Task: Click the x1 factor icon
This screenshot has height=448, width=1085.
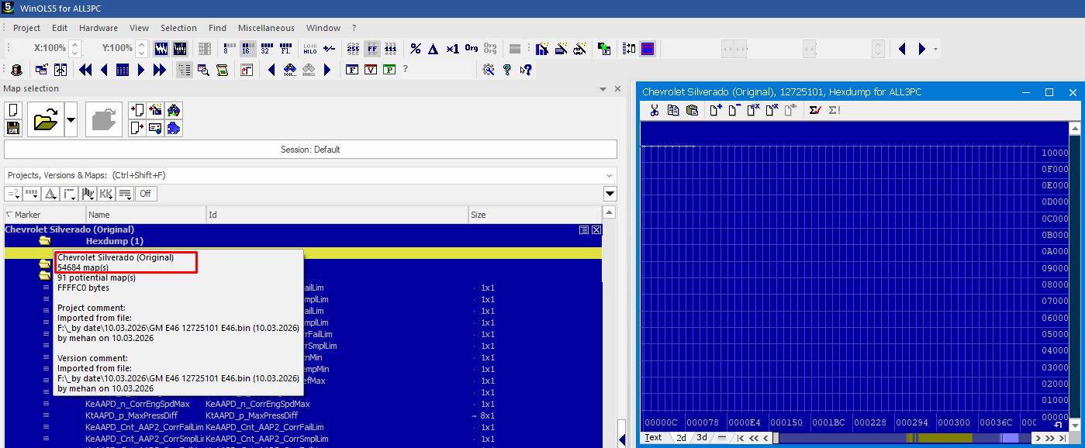Action: pos(453,49)
